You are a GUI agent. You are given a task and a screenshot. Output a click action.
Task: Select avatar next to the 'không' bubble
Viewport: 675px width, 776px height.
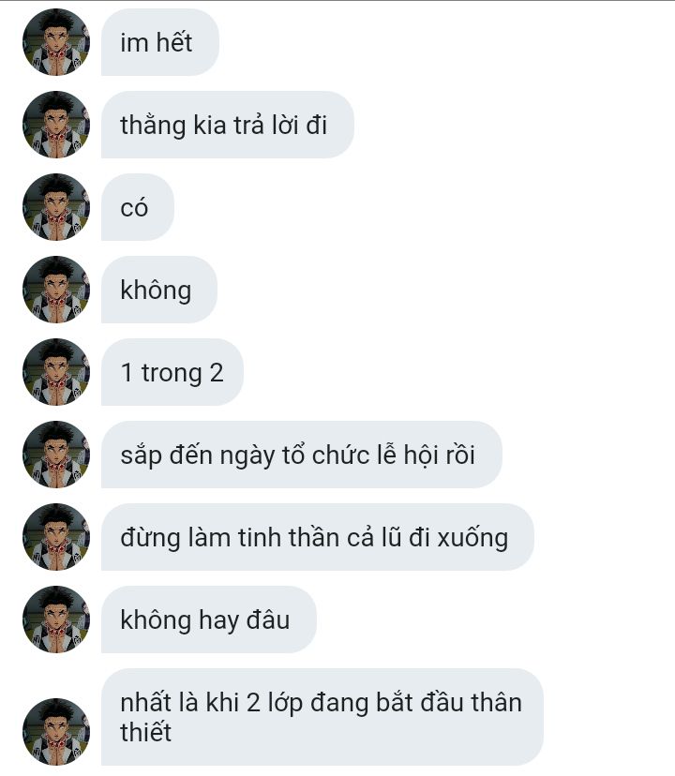56,290
